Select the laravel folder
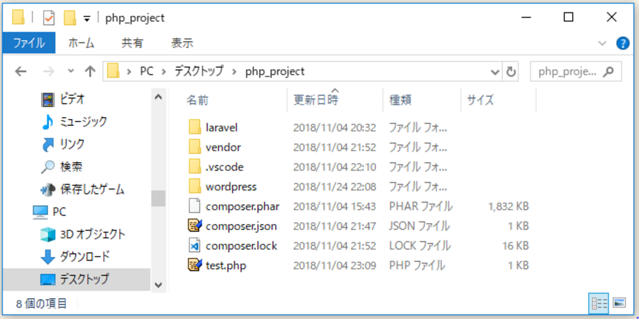 coord(213,128)
